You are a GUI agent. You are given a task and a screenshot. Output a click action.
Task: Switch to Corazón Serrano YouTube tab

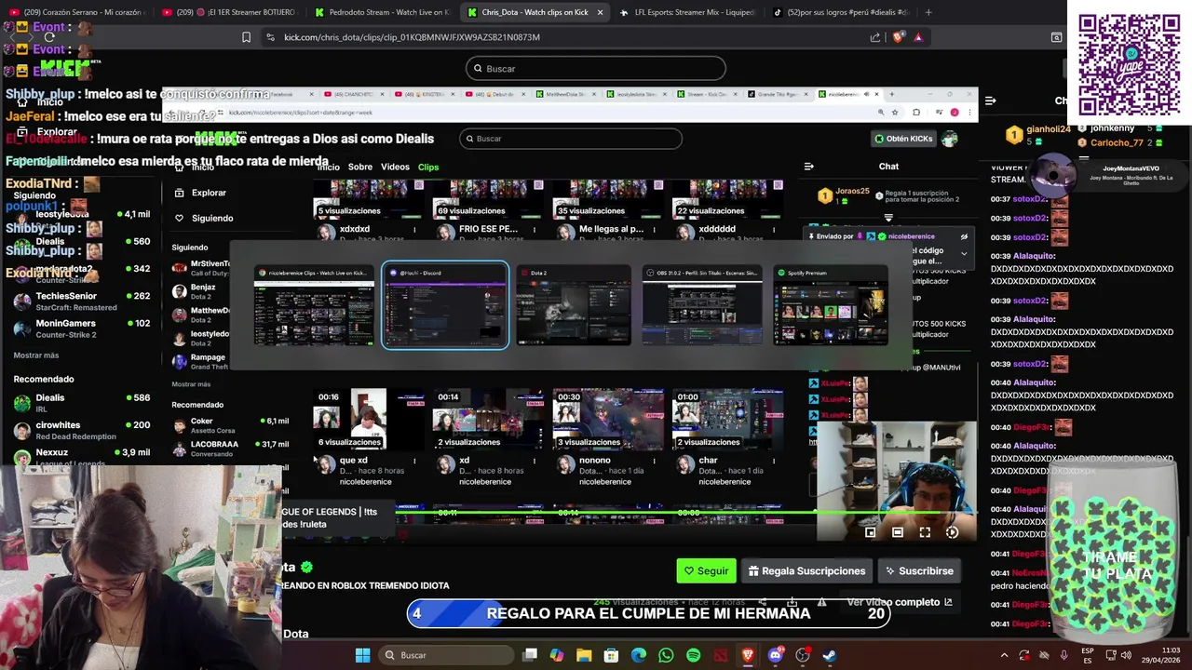pos(76,12)
